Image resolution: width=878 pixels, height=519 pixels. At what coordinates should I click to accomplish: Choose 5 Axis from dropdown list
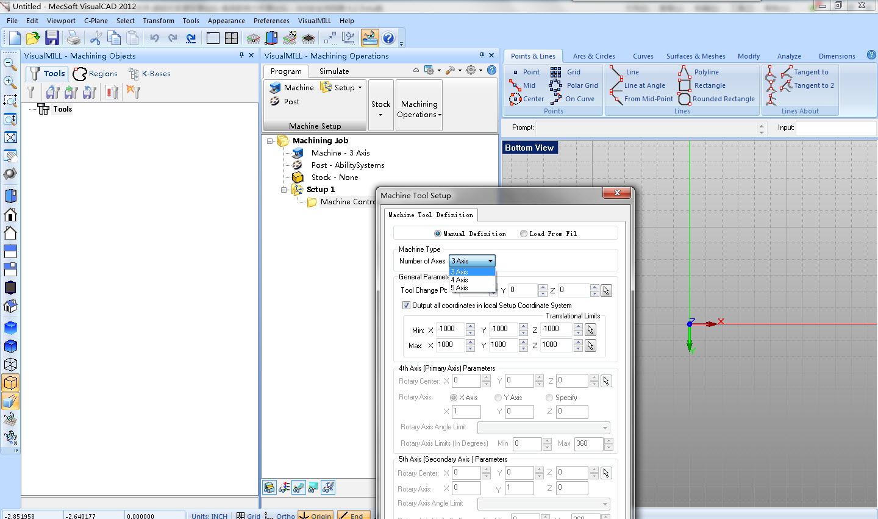click(x=472, y=288)
